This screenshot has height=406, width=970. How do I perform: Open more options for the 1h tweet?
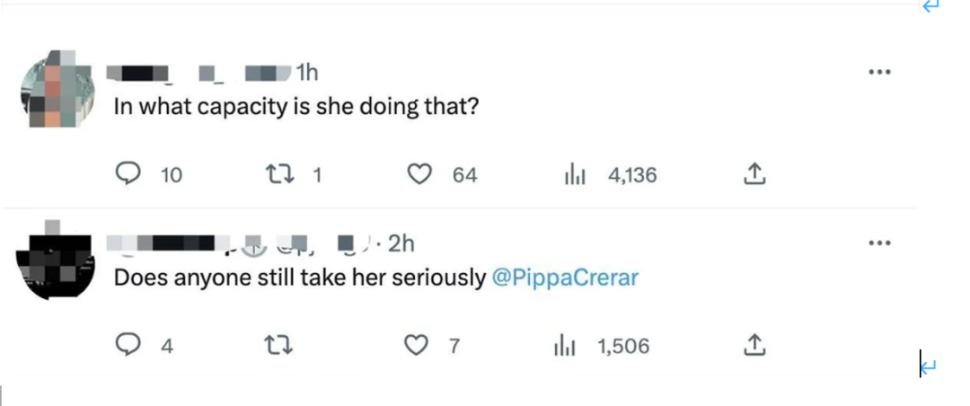click(x=879, y=73)
